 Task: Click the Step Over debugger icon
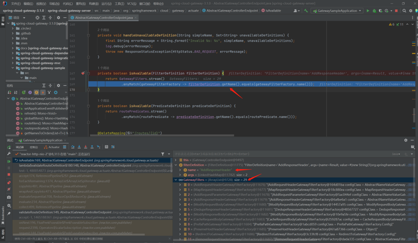[73, 147]
